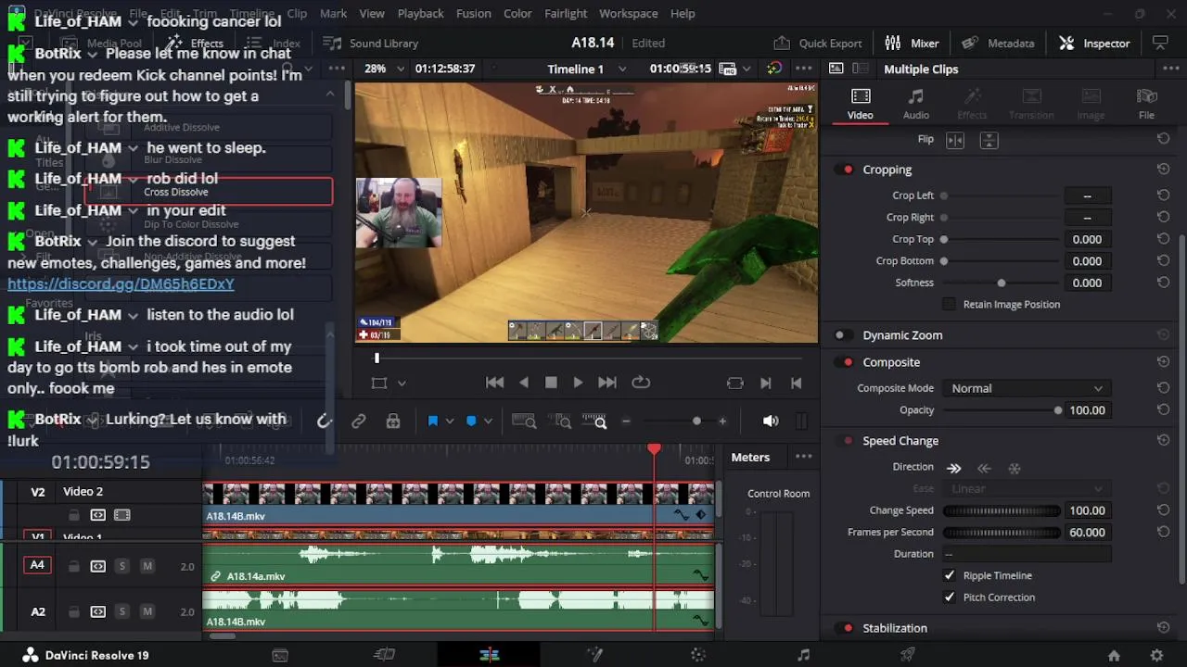Click the Change Speed value field
Image resolution: width=1187 pixels, height=667 pixels.
1087,510
